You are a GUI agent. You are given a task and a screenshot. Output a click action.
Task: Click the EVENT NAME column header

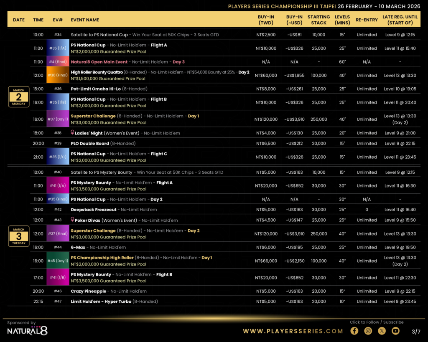(85, 20)
